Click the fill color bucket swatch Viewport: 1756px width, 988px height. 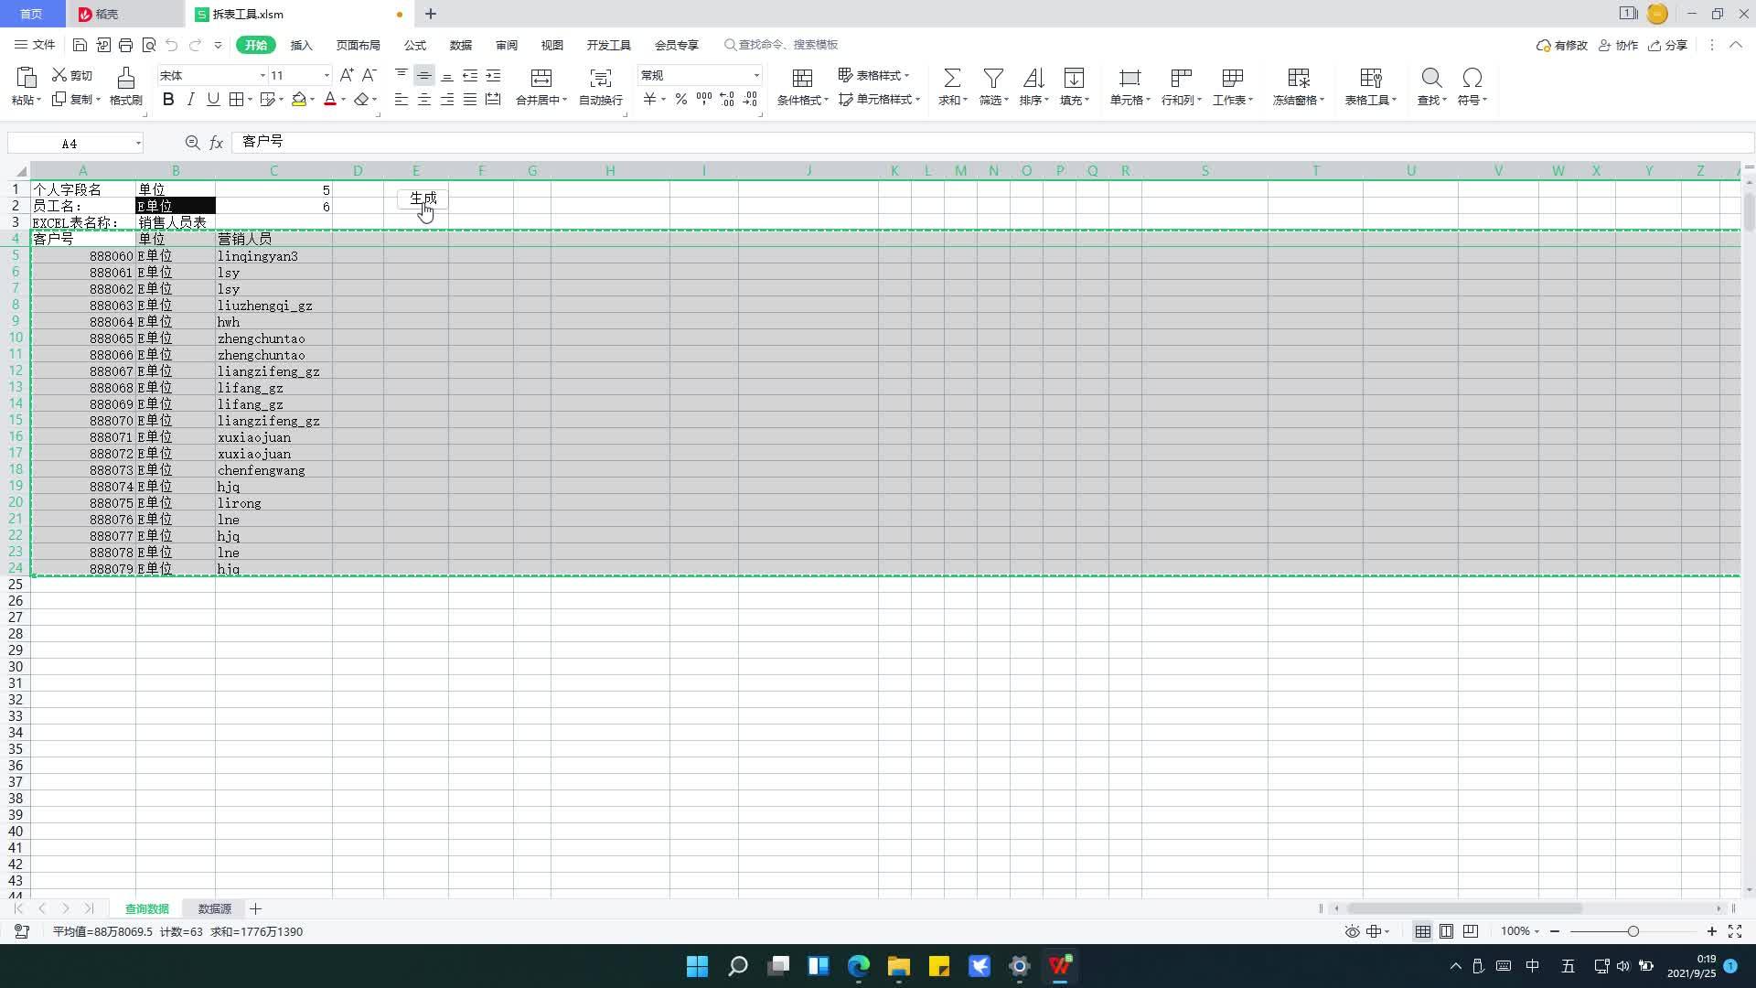298,99
